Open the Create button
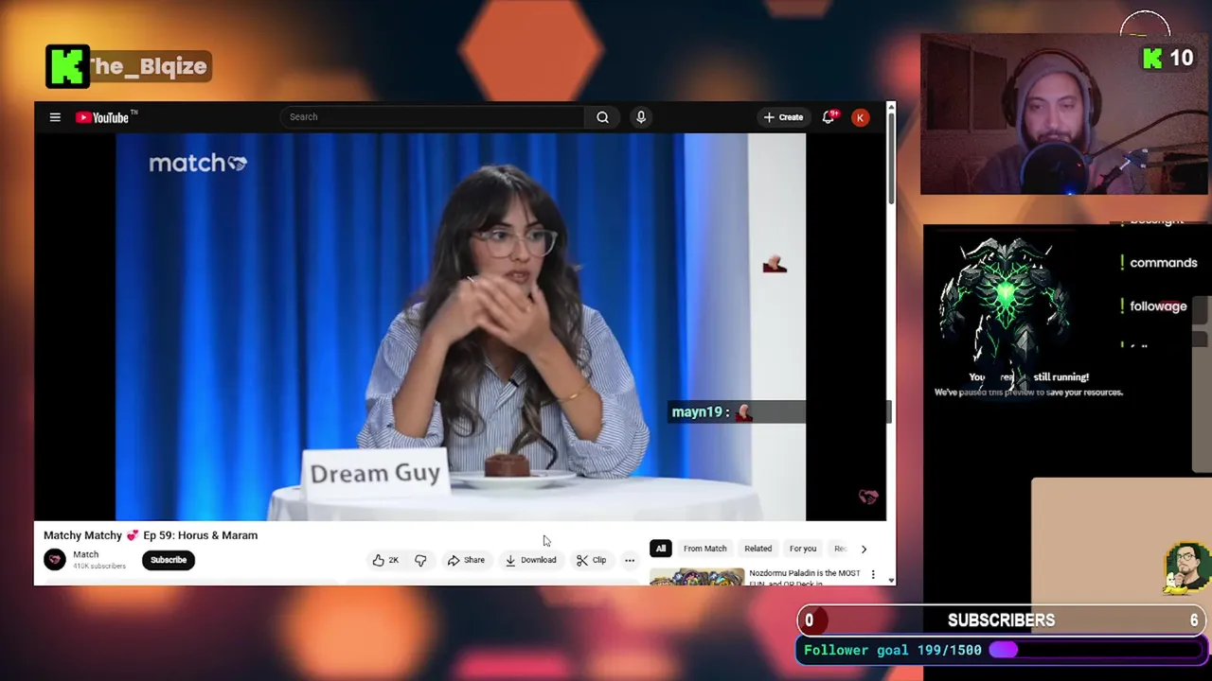The height and width of the screenshot is (681, 1212). pyautogui.click(x=783, y=117)
